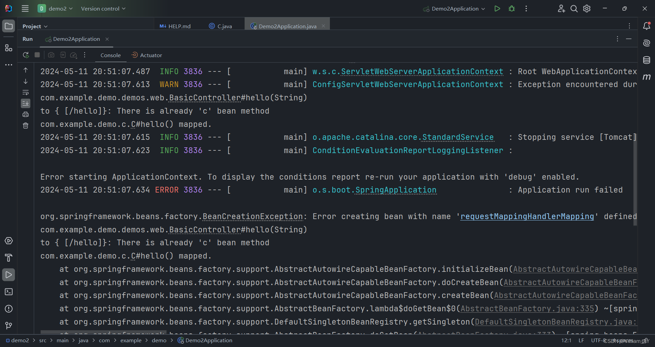Viewport: 655px width, 347px height.
Task: Hide the Run tool window
Action: (629, 39)
